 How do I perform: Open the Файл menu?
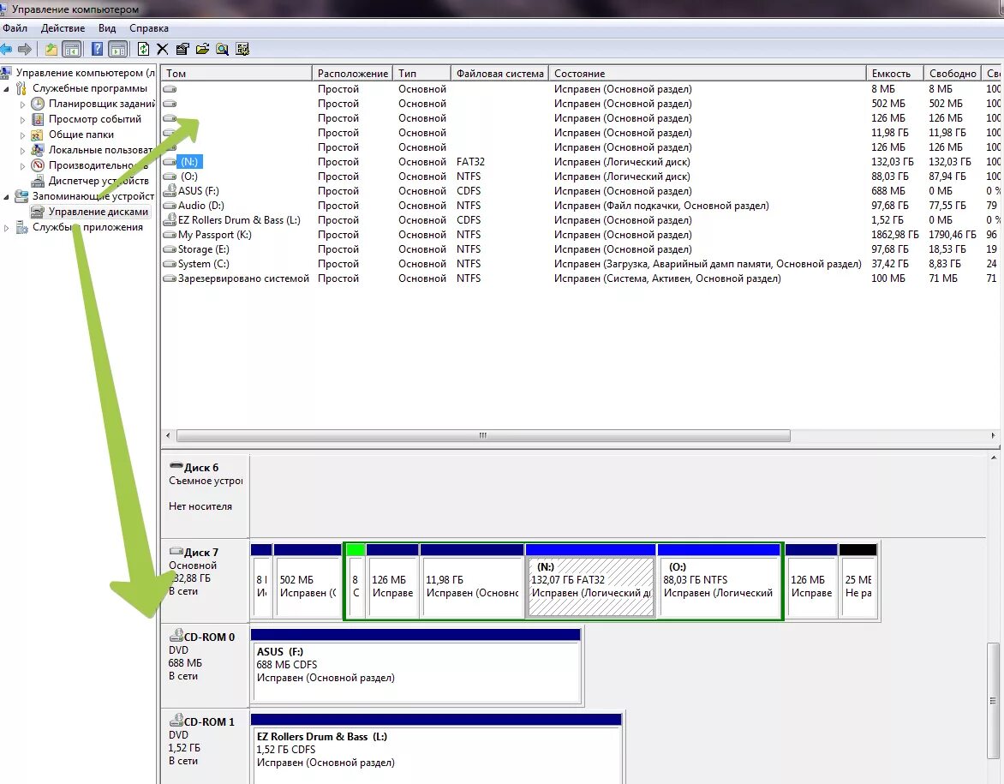tap(15, 28)
